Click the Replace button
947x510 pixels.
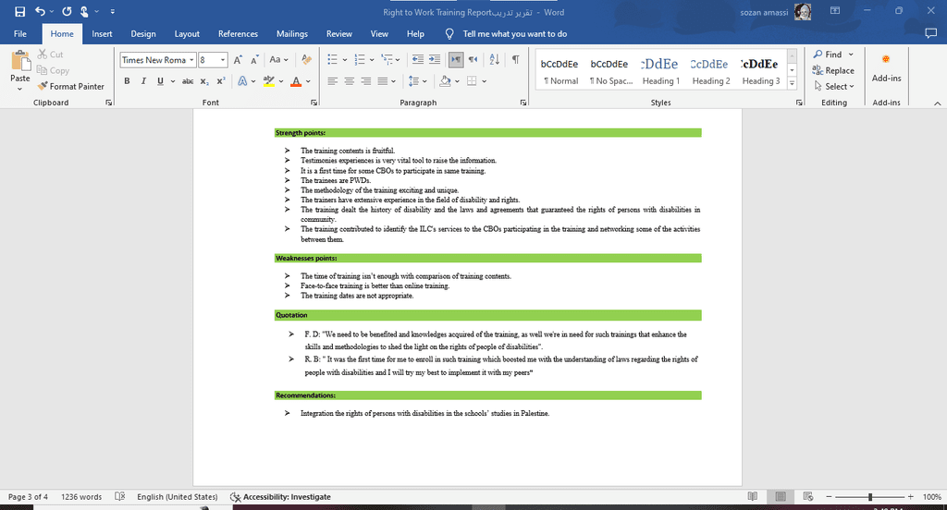(x=833, y=70)
